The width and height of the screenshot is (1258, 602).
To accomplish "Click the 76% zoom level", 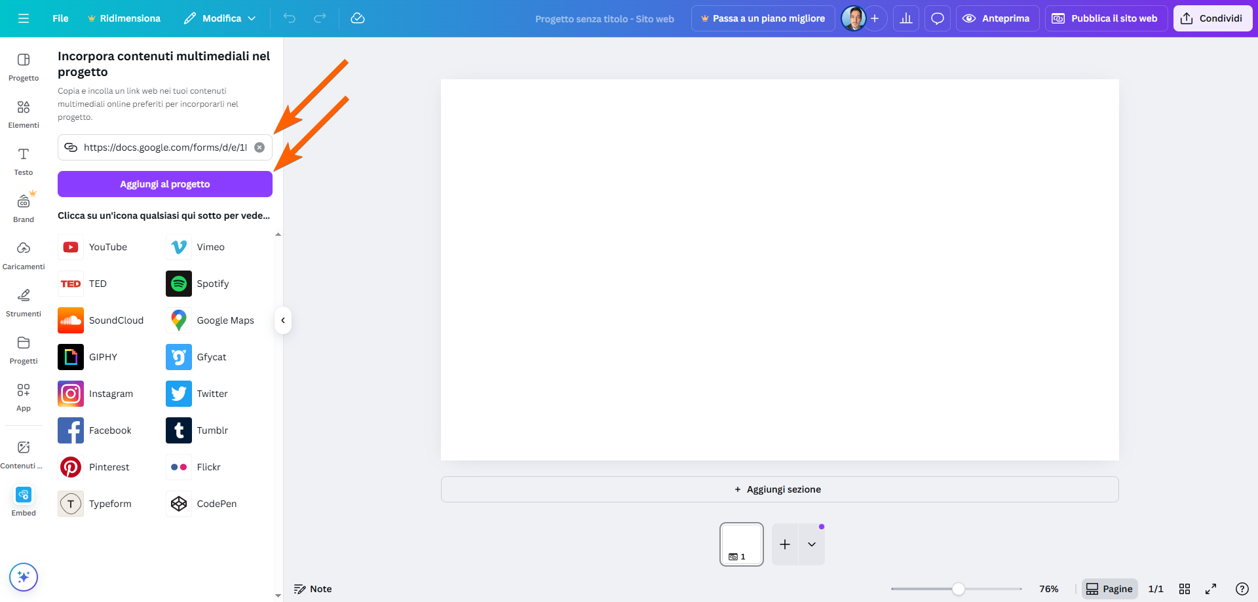I will point(1048,589).
